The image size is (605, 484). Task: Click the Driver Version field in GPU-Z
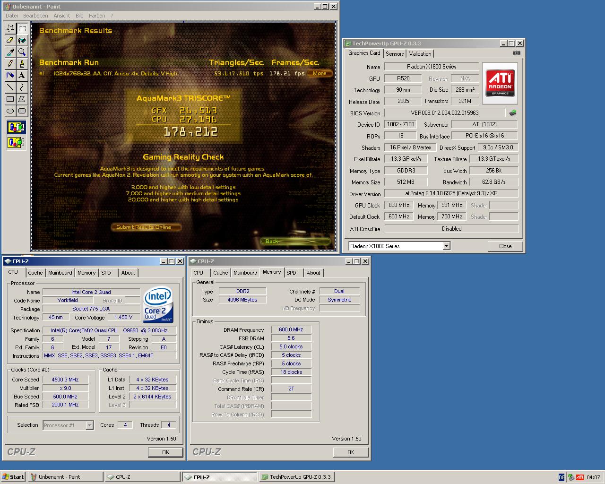coord(451,193)
